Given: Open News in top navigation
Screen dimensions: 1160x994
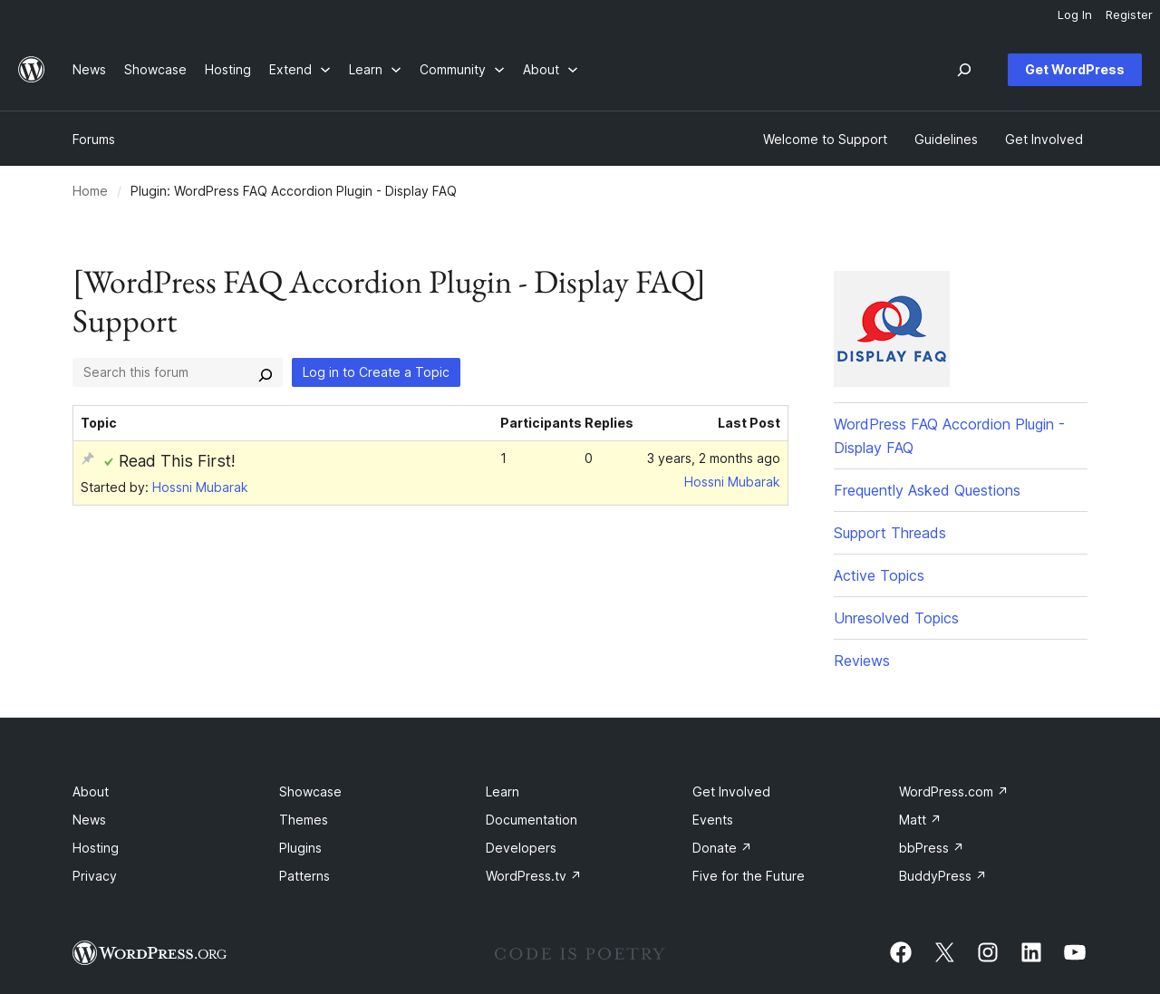Looking at the screenshot, I should [x=89, y=70].
